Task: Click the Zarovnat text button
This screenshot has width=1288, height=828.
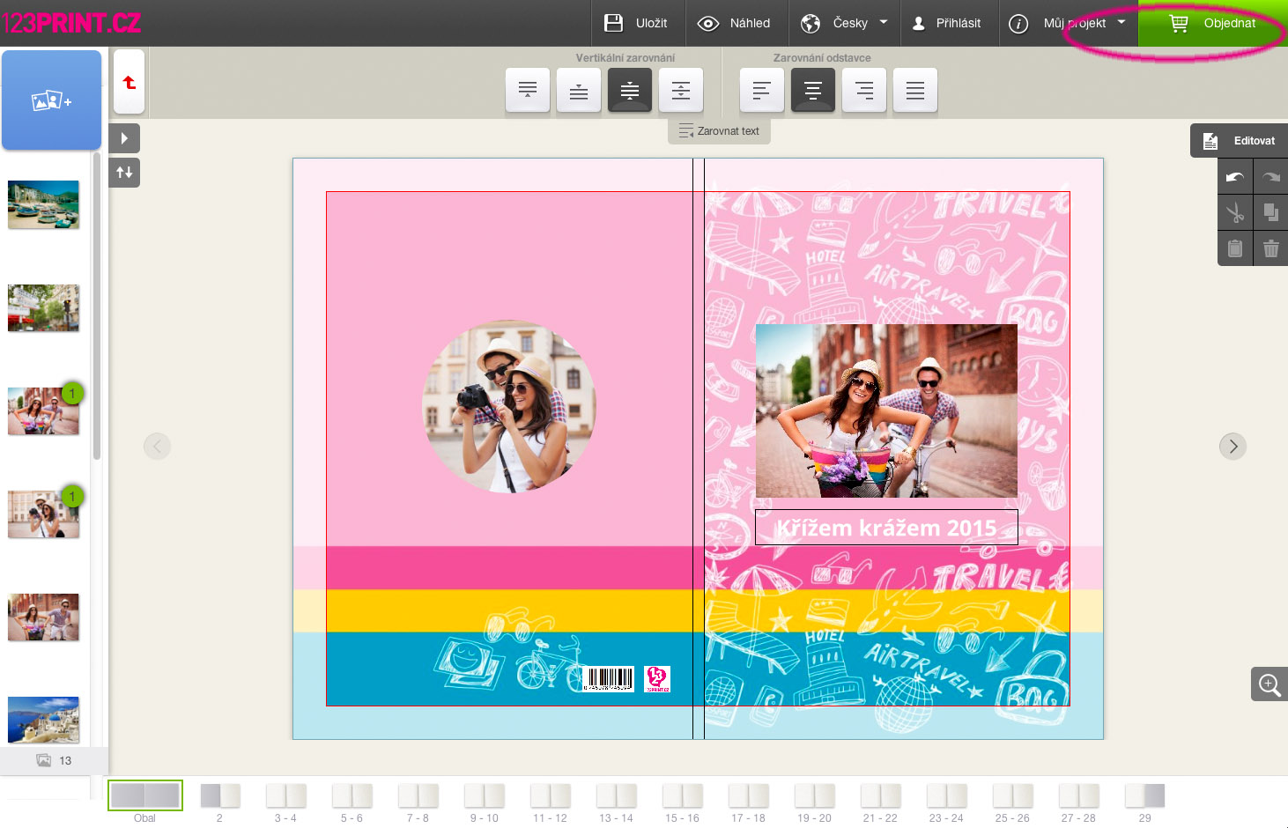Action: 719,131
